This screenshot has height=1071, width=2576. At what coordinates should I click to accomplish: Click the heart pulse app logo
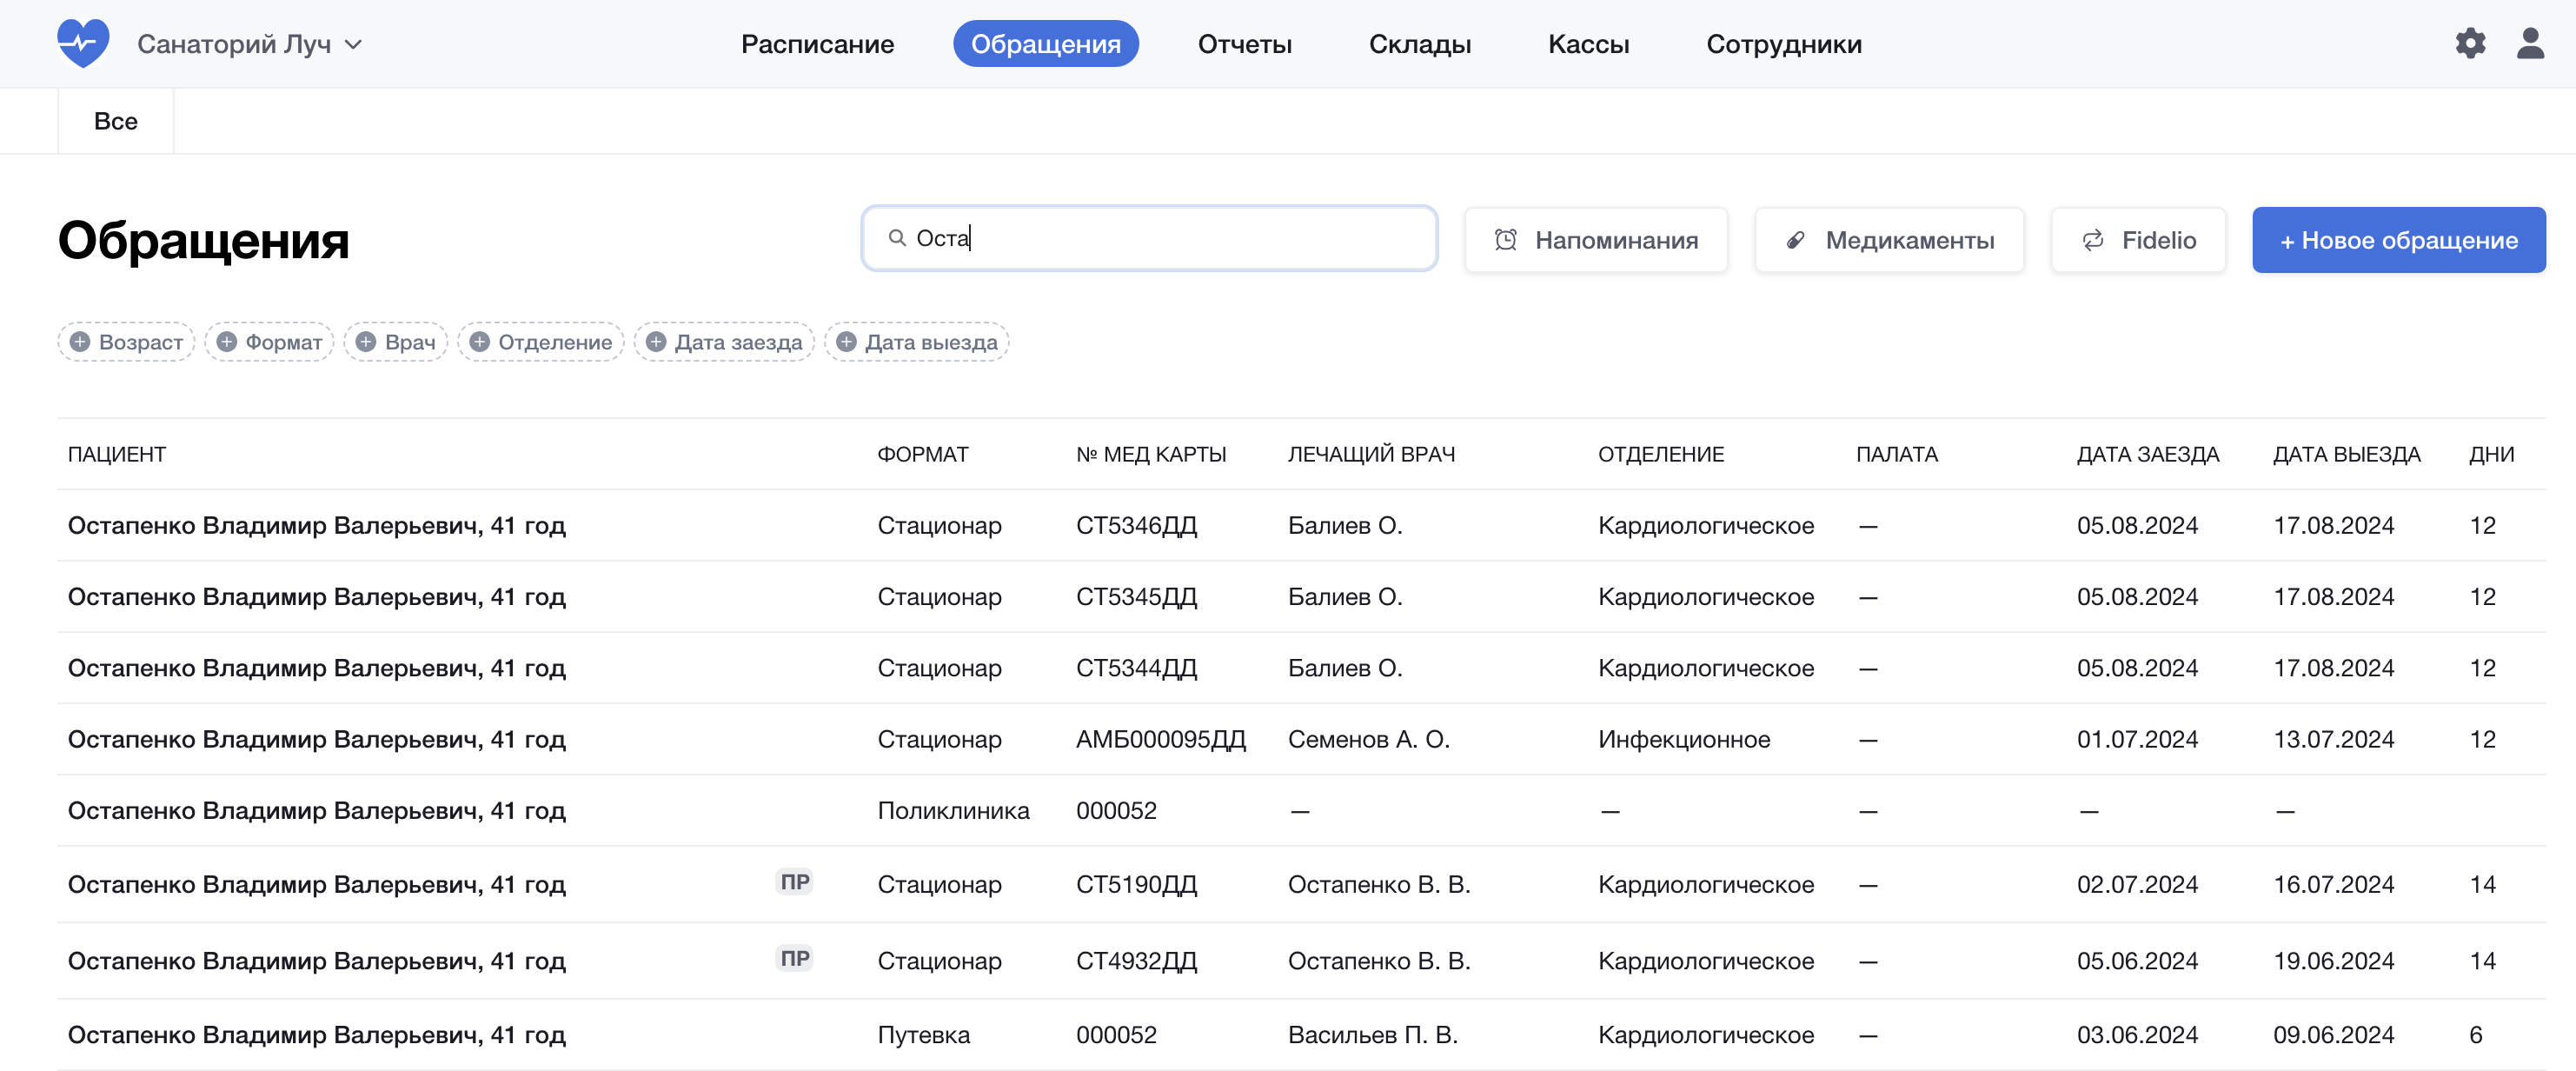83,43
